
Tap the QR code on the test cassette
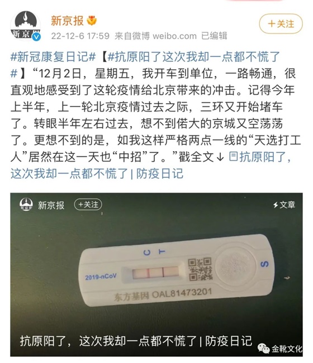click(x=200, y=269)
